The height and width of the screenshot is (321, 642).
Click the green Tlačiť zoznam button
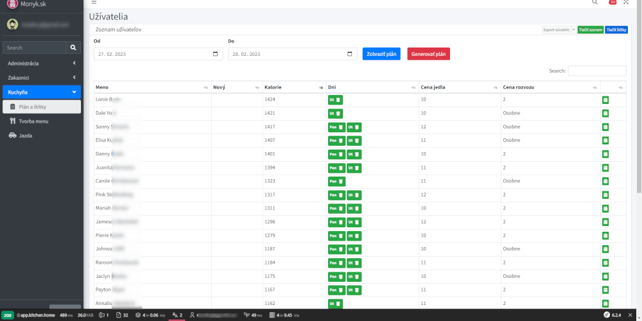point(590,30)
